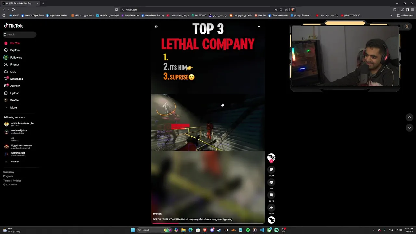Click the TikTok - Make Your Day tab

[19, 3]
